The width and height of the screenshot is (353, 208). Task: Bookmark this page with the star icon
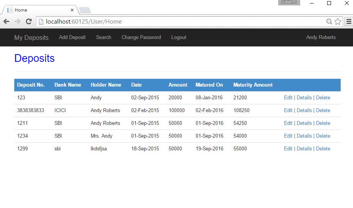338,21
